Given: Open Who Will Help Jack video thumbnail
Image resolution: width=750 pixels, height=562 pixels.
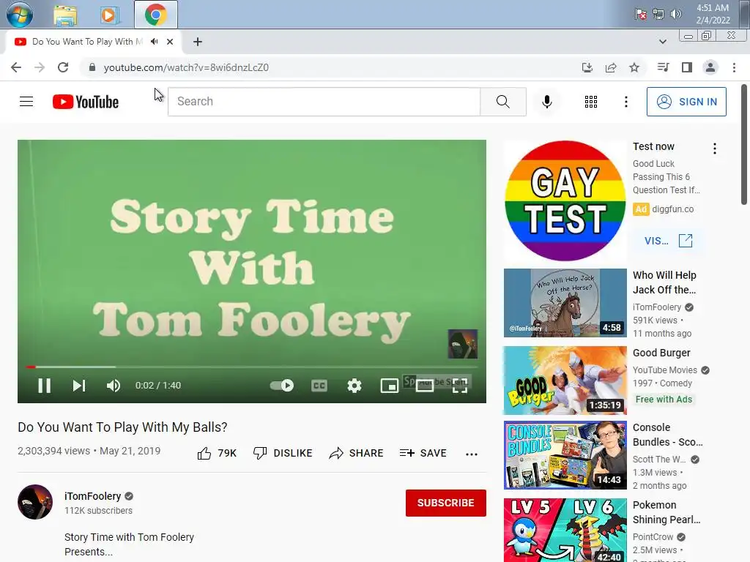Looking at the screenshot, I should pos(565,302).
